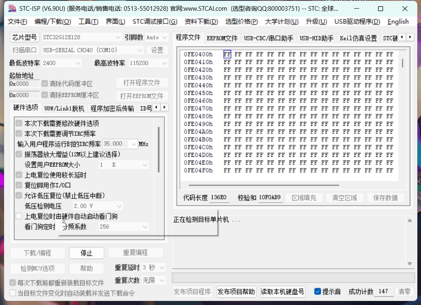The height and width of the screenshot is (305, 421).
Task: Click 打开程序文件 button
Action: [x=142, y=83]
